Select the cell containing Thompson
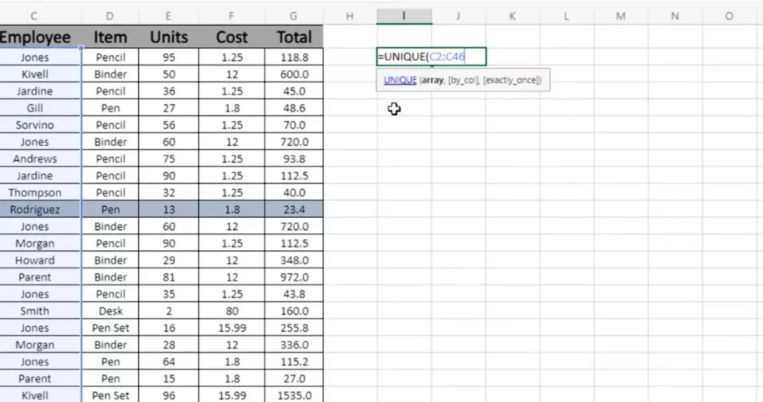The width and height of the screenshot is (763, 402). [34, 193]
